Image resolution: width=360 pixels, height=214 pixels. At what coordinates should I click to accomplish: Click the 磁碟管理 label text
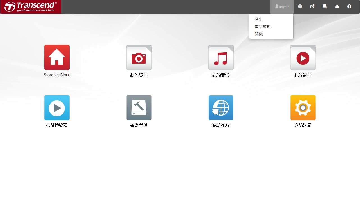pyautogui.click(x=139, y=125)
